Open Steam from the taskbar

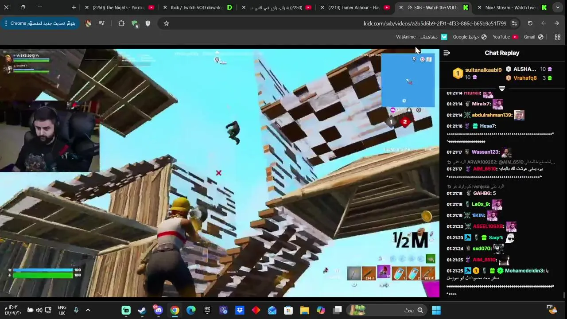[142, 310]
